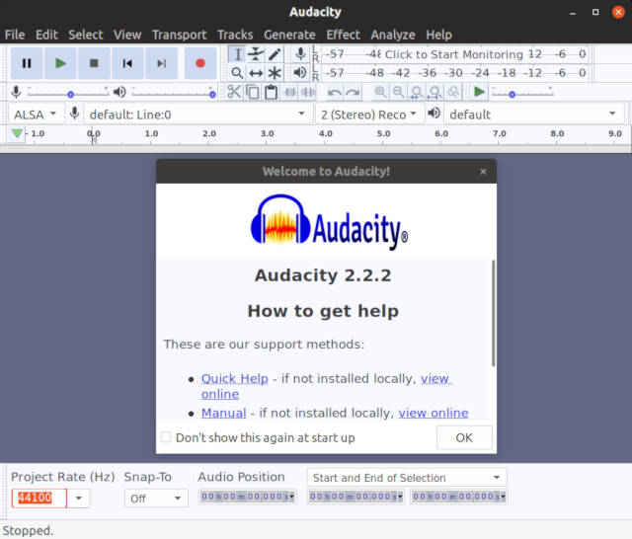Open the Snap-To Off dropdown
Viewport: 632px width, 539px height.
(x=156, y=499)
